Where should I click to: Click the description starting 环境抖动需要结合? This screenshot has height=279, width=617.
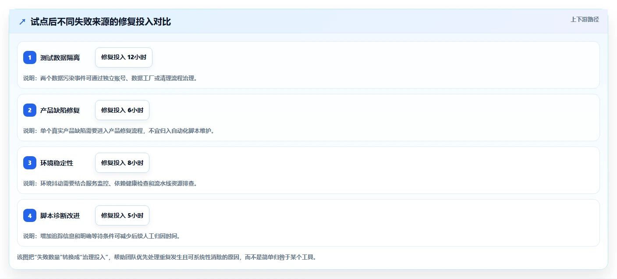[110, 183]
